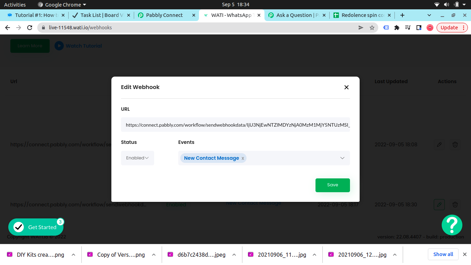Go forward in browser history
Viewport: 471px width, 265px height.
19,28
